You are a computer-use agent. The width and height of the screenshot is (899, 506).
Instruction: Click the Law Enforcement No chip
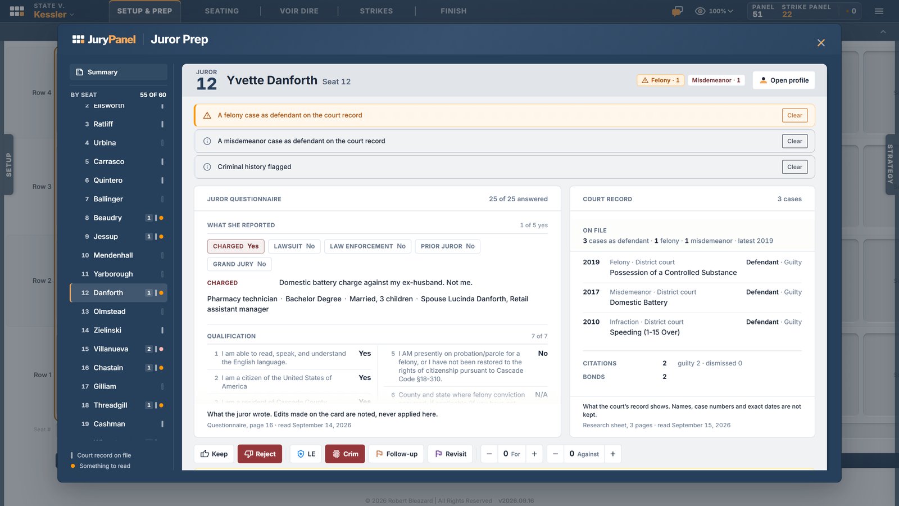coord(367,246)
